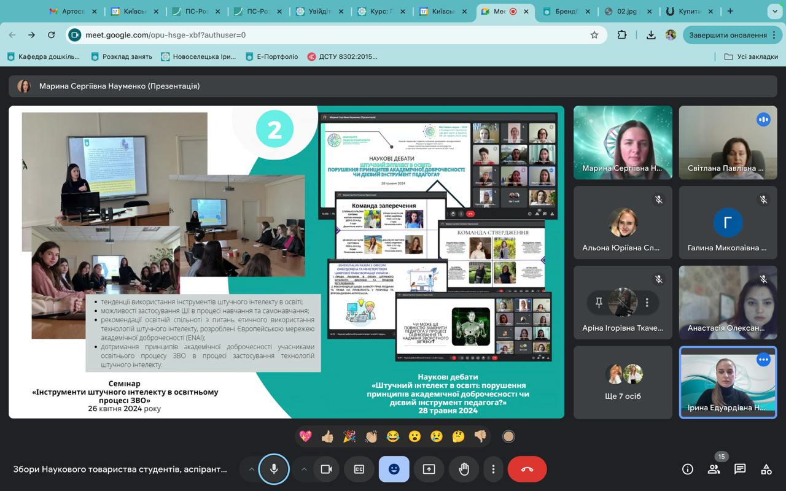
Task: Open the participants people panel
Action: [x=714, y=469]
